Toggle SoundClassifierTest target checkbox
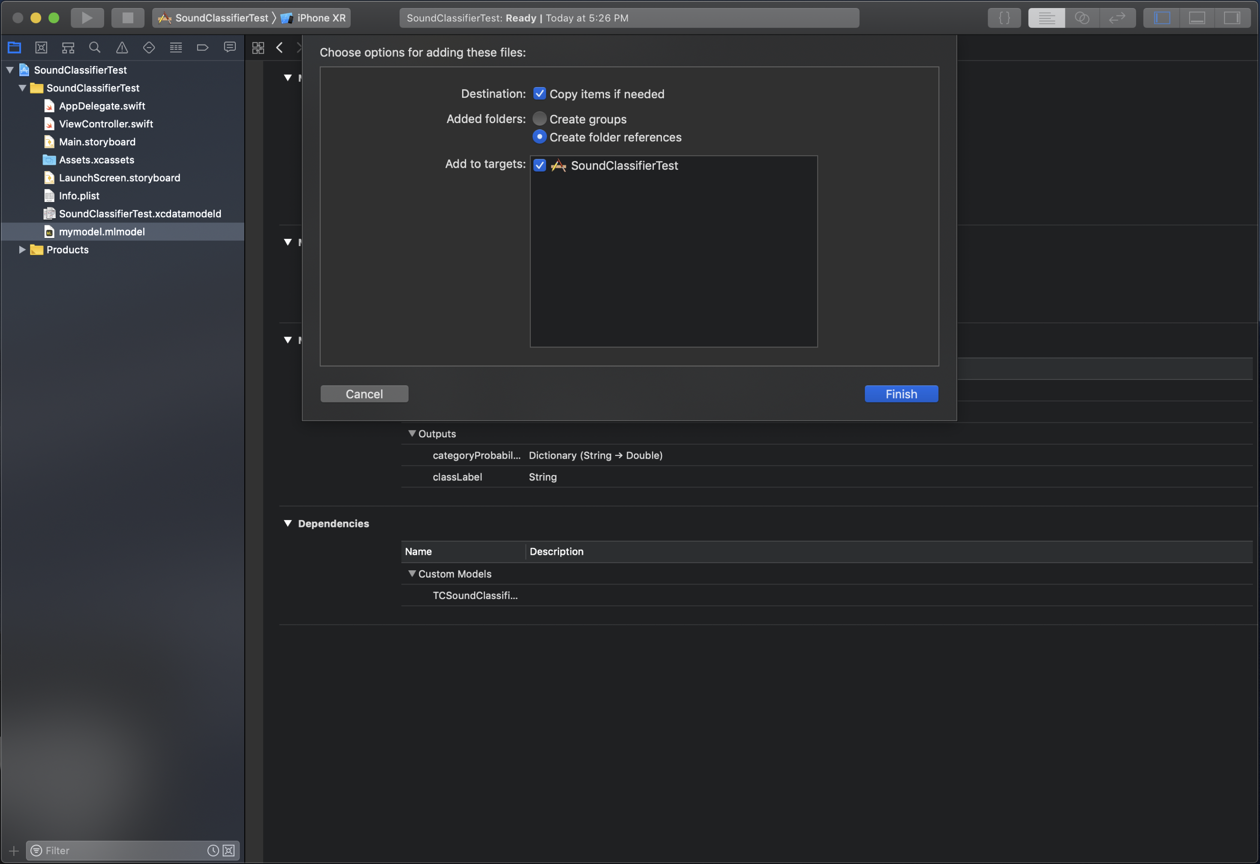This screenshot has width=1260, height=864. [x=539, y=165]
